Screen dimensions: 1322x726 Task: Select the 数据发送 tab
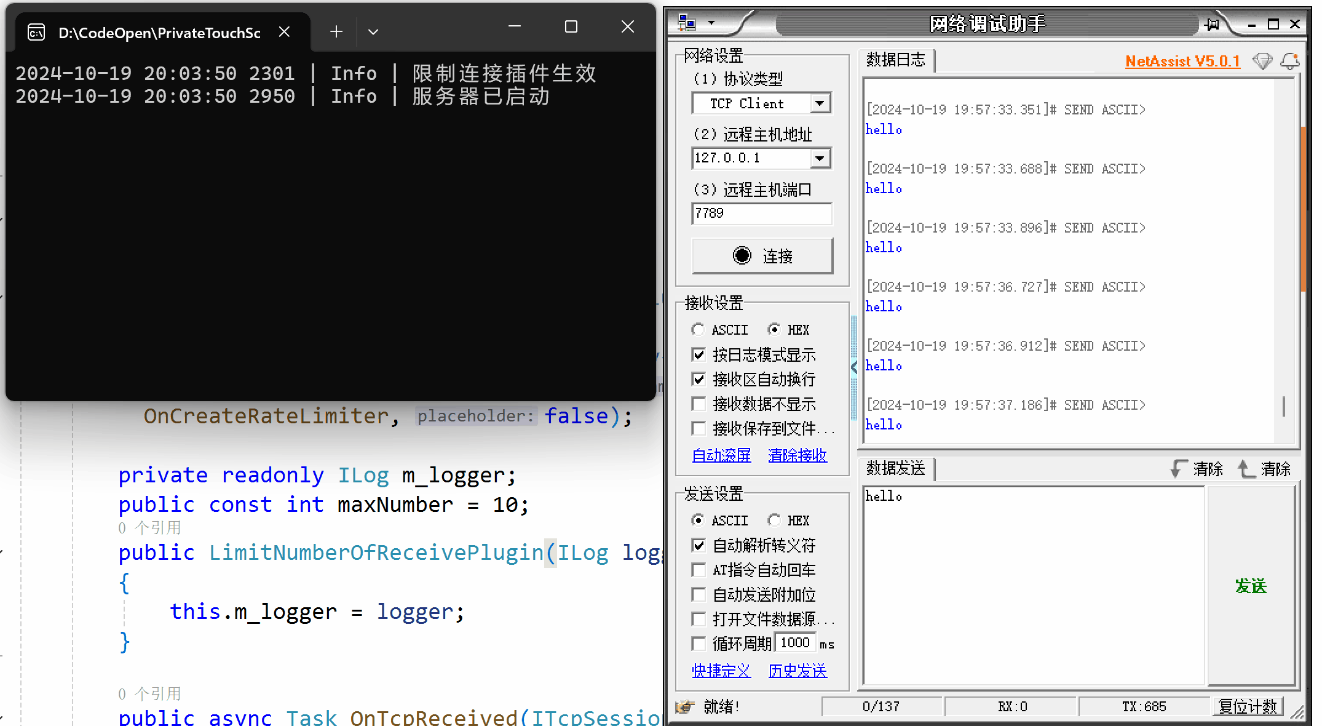pos(896,468)
